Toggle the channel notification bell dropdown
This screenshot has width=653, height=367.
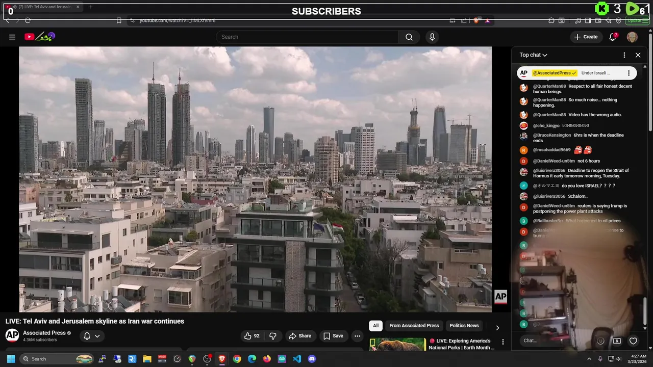pyautogui.click(x=91, y=336)
